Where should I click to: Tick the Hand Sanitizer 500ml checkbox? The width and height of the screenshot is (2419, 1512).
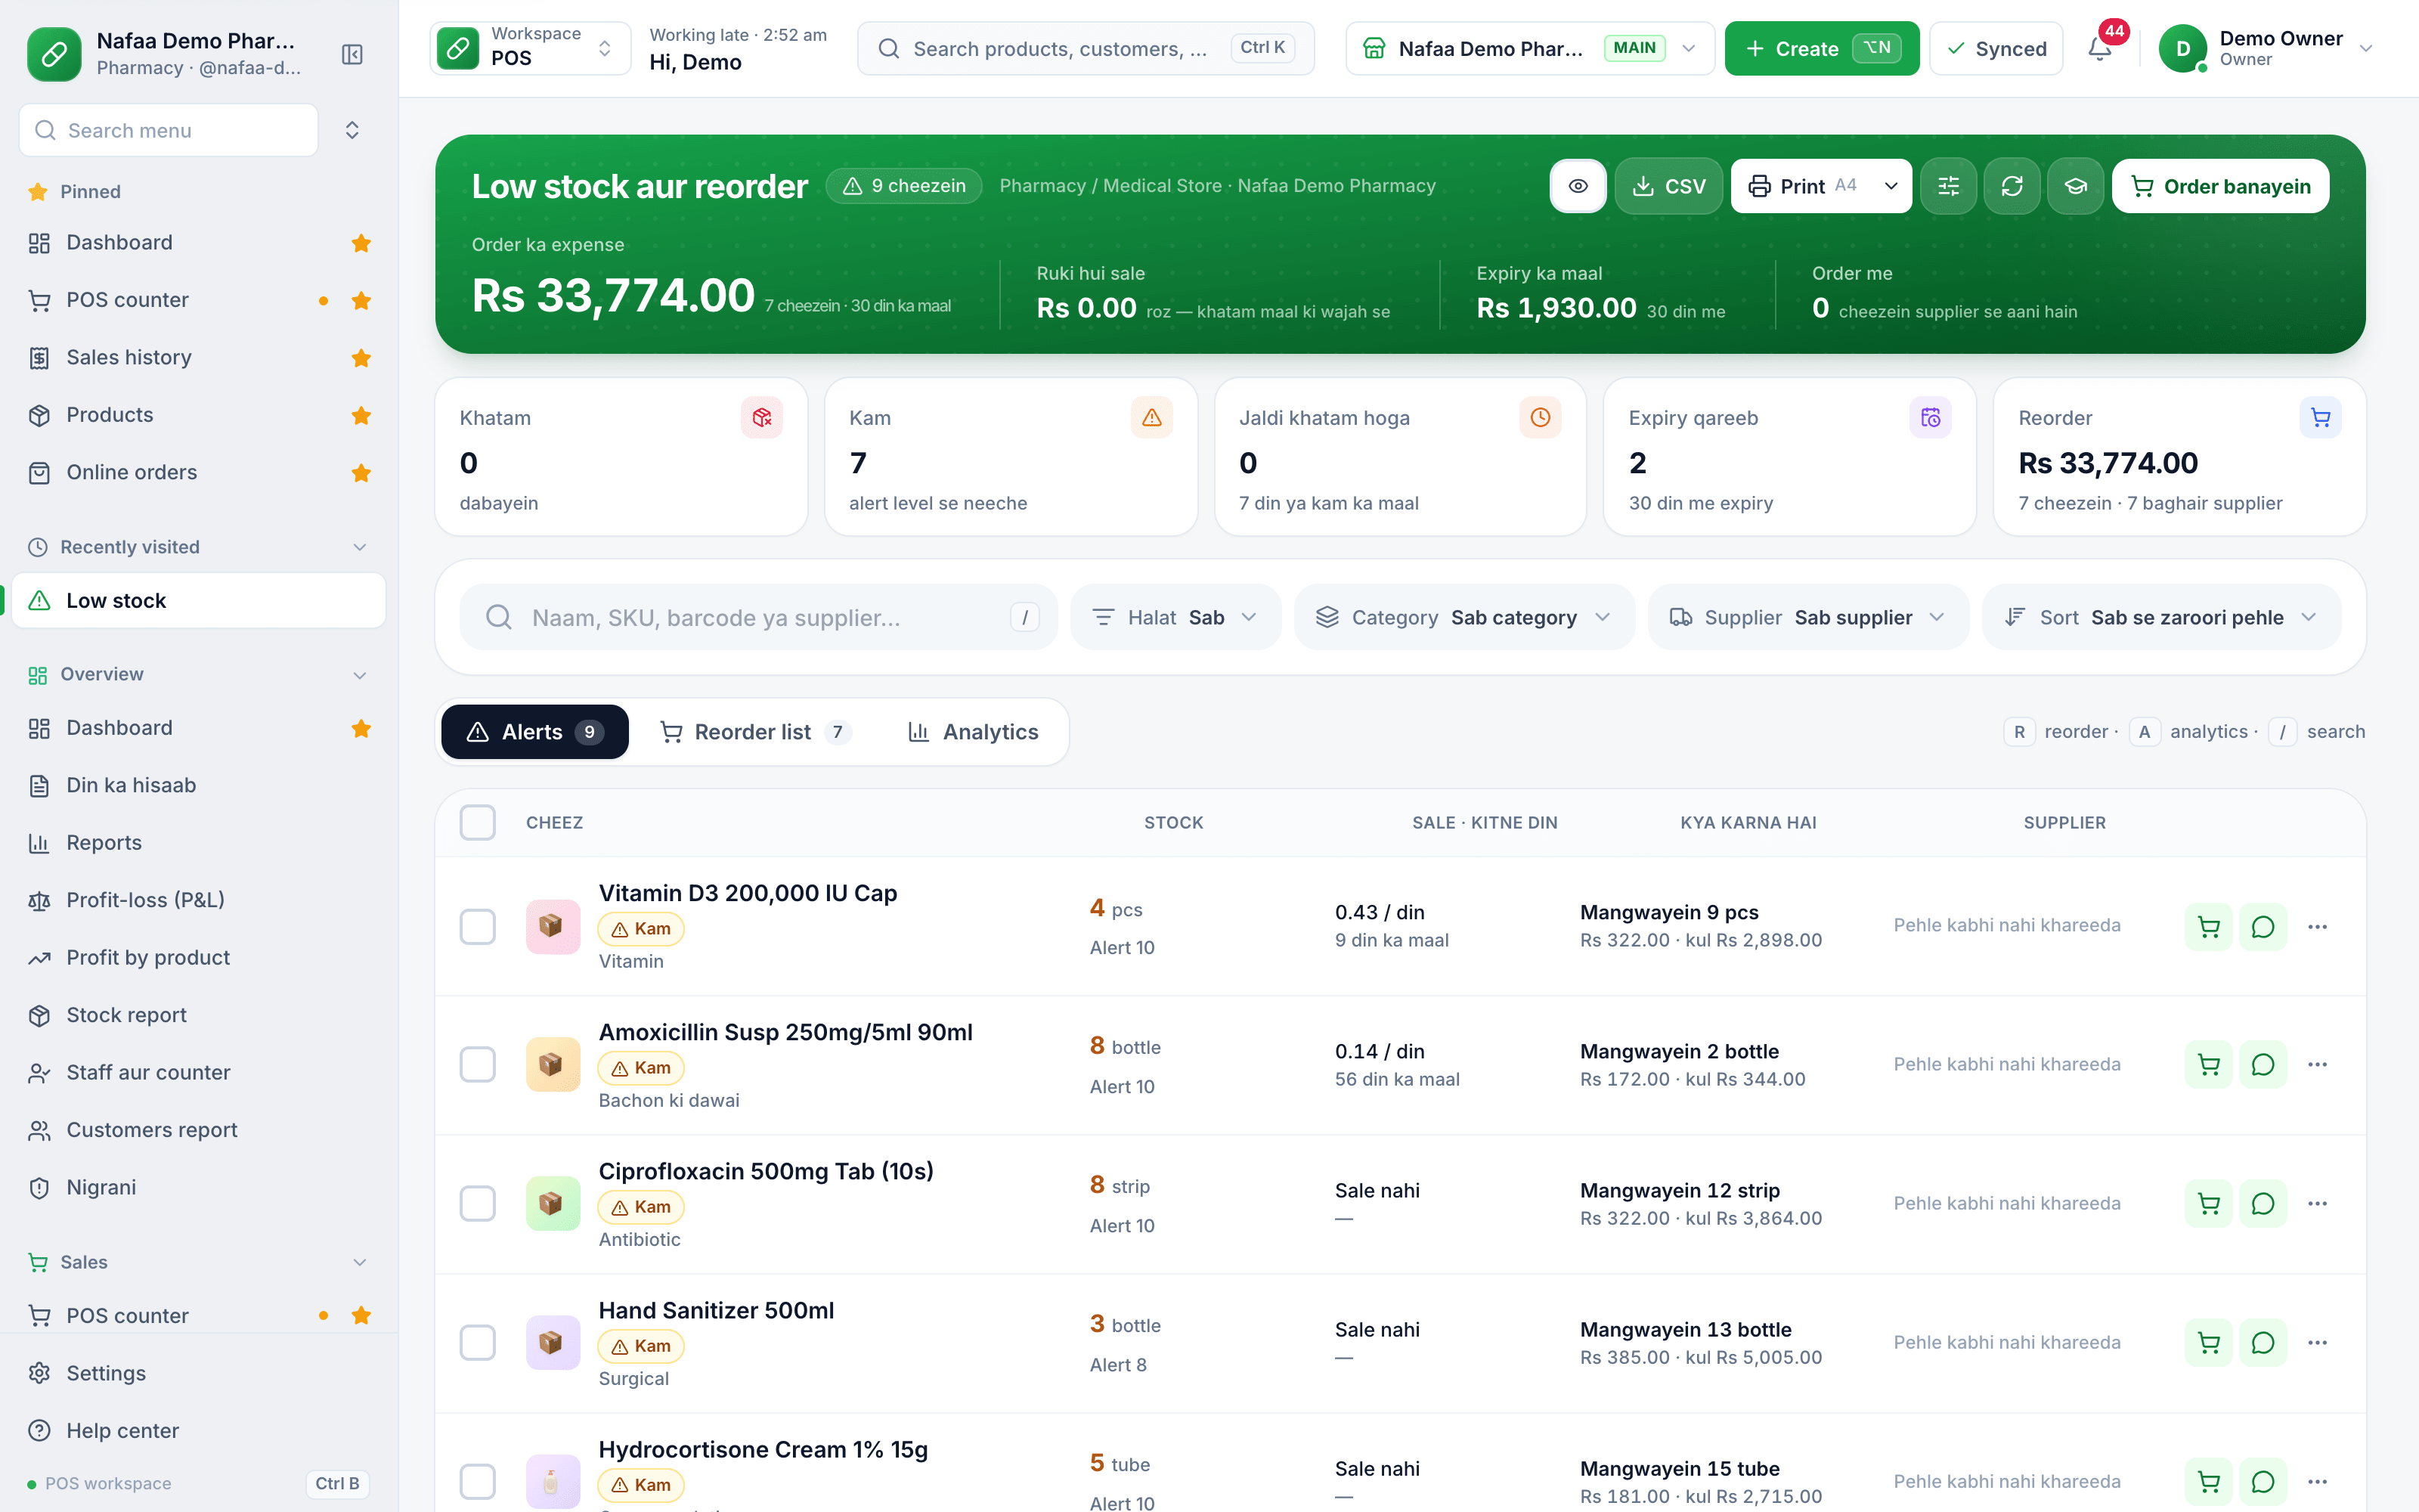477,1342
